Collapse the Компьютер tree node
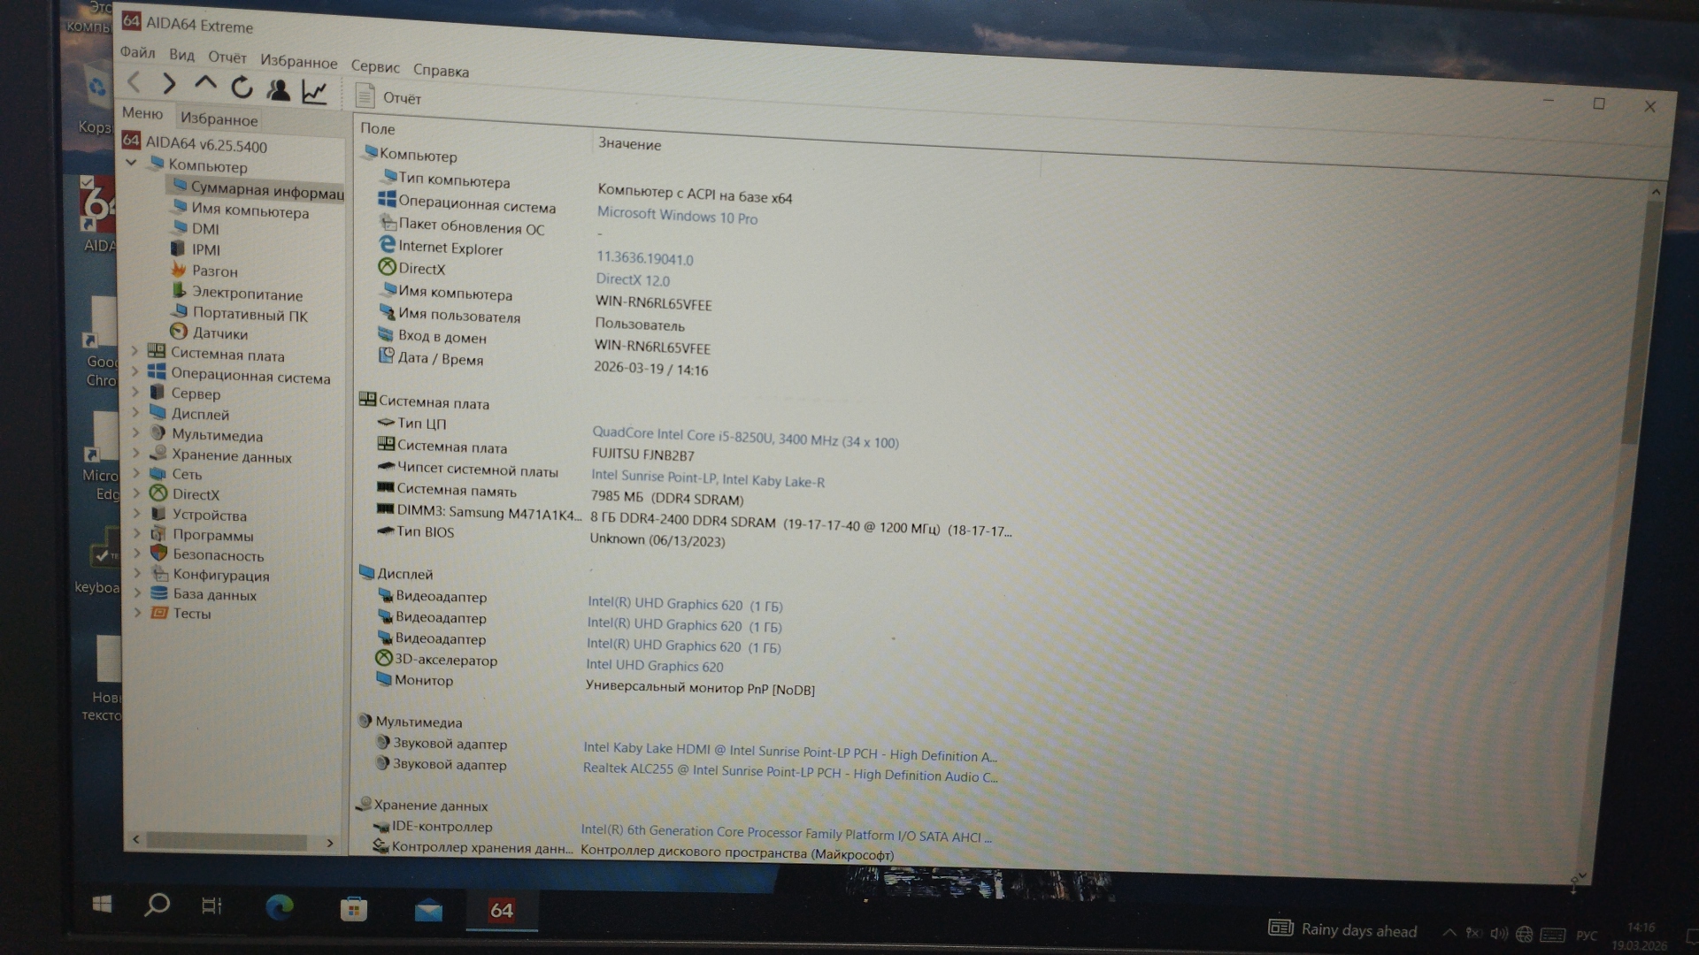Screen dimensions: 1699x955 tap(132, 163)
